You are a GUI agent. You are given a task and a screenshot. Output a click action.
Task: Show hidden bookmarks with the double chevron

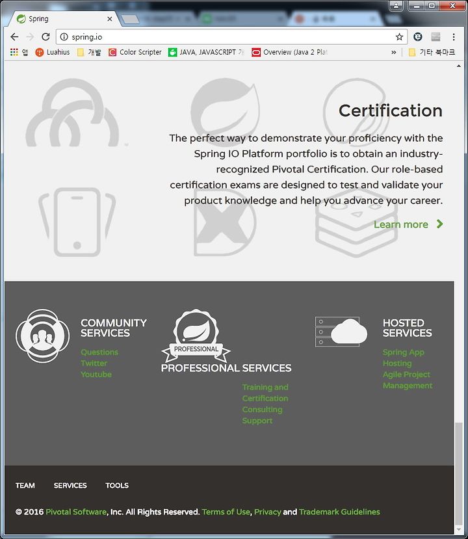(x=393, y=52)
